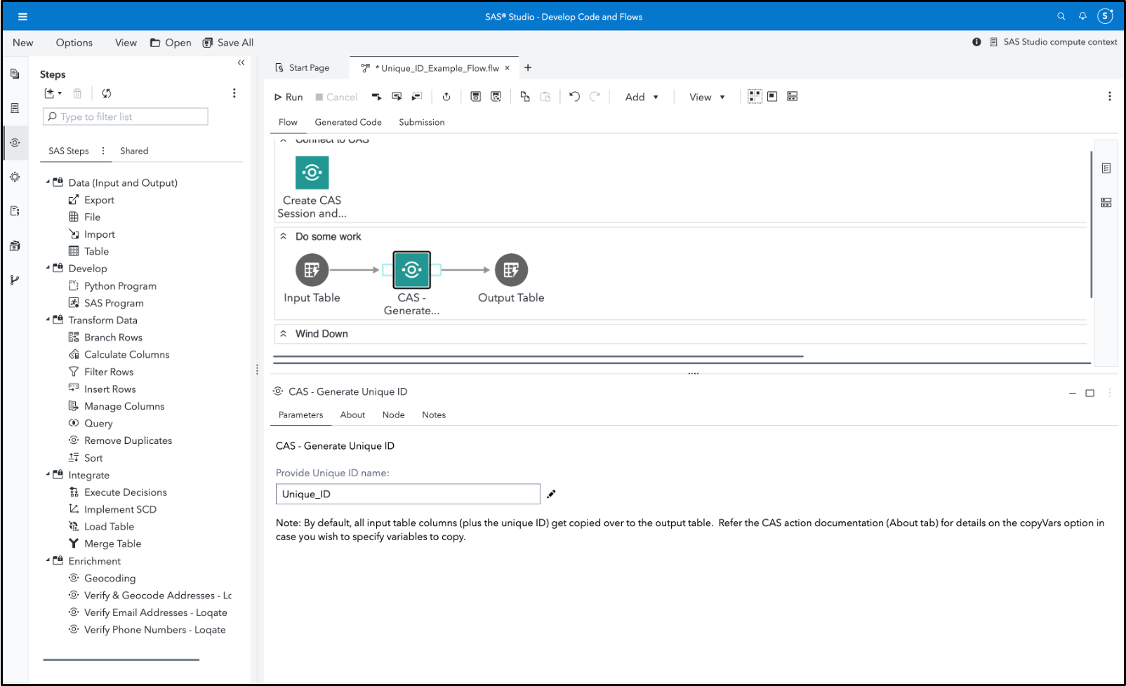Collapse the left navigation pane
The height and width of the screenshot is (686, 1126).
click(241, 62)
